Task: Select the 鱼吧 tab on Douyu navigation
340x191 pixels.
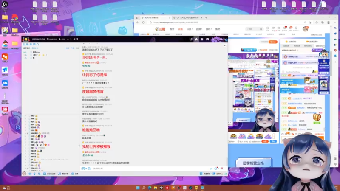Action: tap(218, 29)
